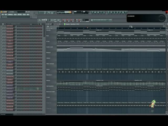Toggle the pattern/song mode switch
This screenshot has width=168, height=126.
point(40,20)
